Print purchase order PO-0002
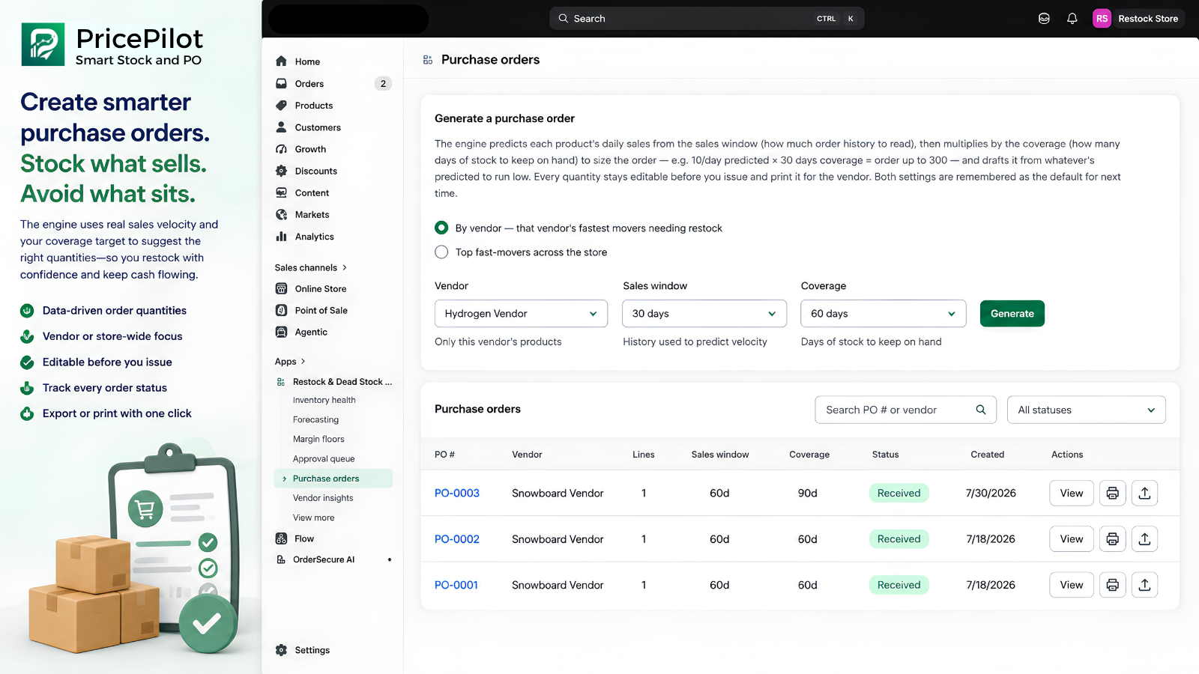 [1112, 539]
